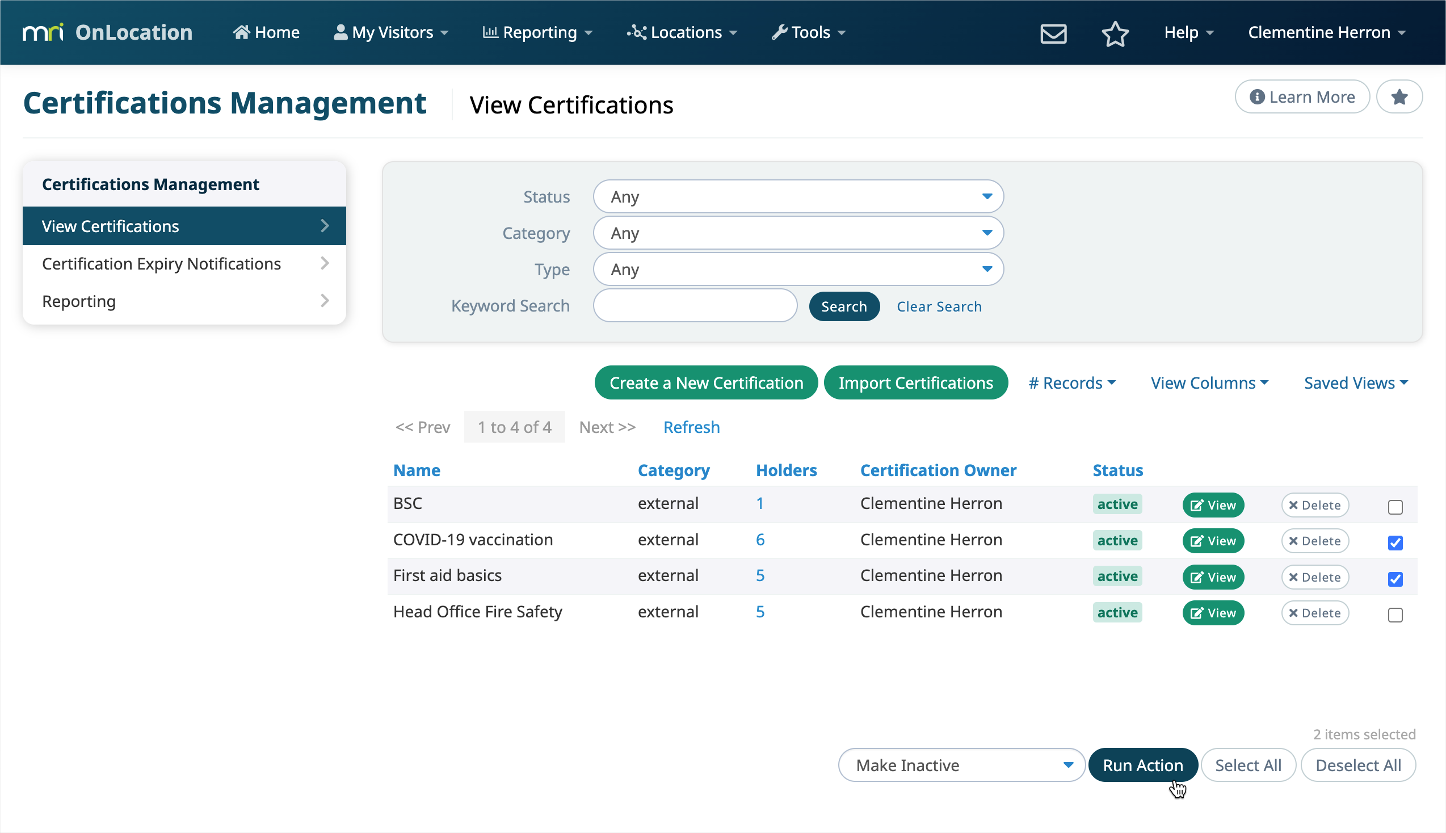
Task: Click the << Prev pagination link
Action: click(423, 427)
